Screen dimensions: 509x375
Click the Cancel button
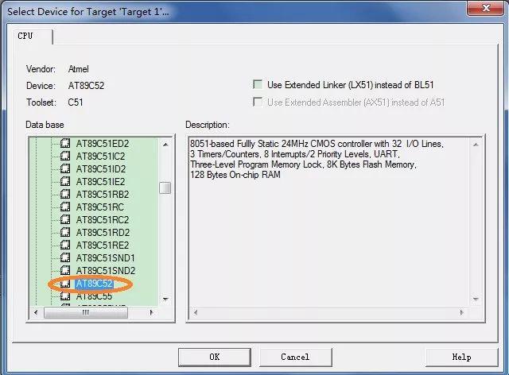point(295,358)
